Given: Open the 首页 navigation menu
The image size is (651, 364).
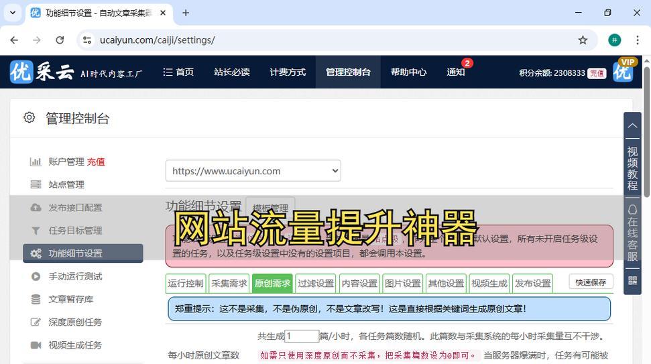Looking at the screenshot, I should 178,72.
